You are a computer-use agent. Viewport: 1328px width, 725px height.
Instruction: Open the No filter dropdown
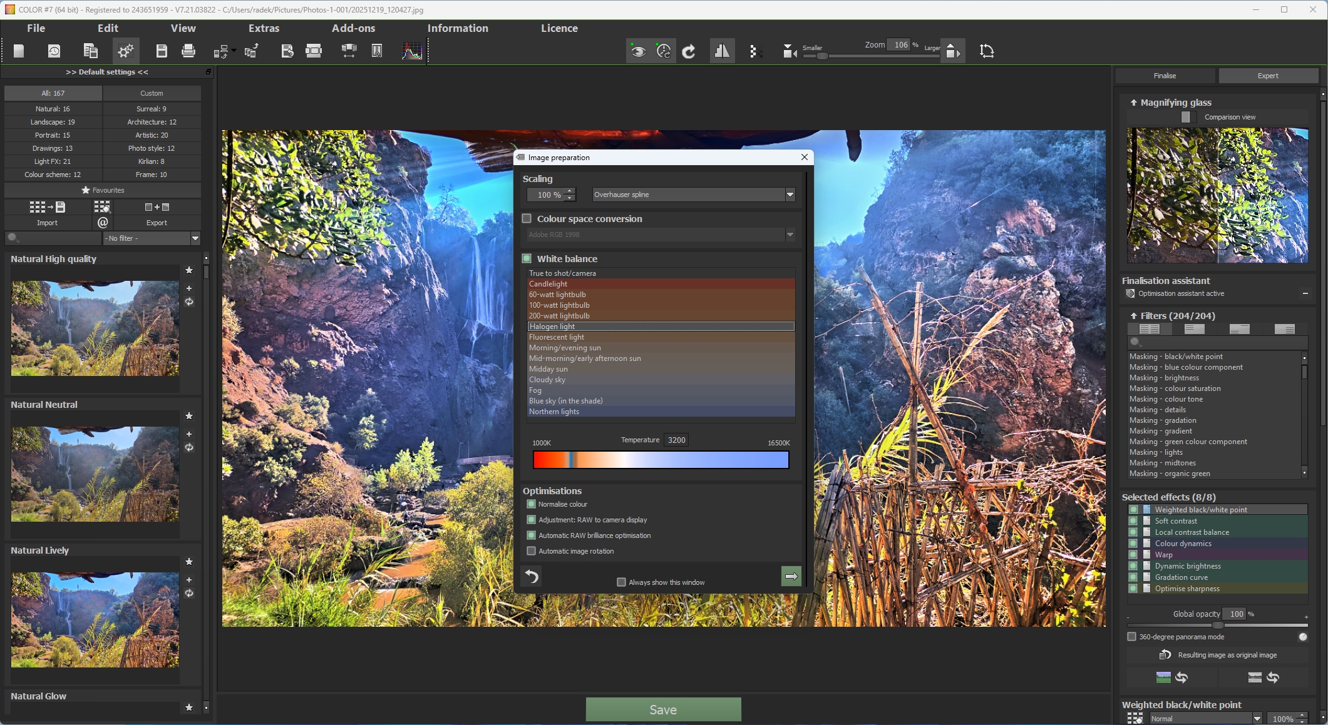[x=195, y=238]
